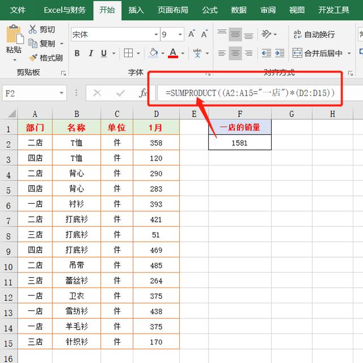363x363 pixels.
Task: Open 合并后居中 dropdown arrow
Action: [349, 53]
